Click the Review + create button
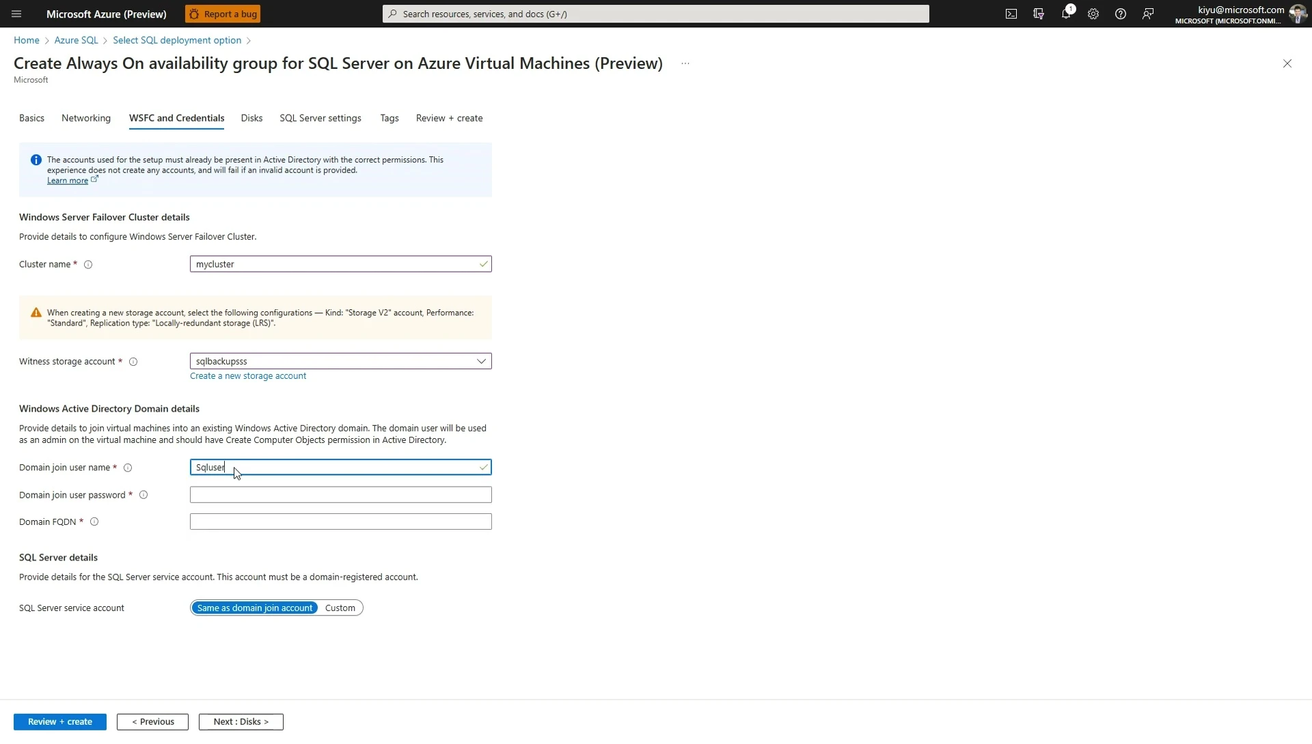Image resolution: width=1312 pixels, height=744 pixels. [x=60, y=722]
